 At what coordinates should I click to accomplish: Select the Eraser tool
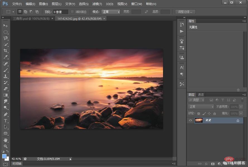point(6,89)
